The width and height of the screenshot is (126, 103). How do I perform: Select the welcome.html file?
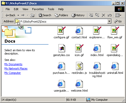coord(79,86)
